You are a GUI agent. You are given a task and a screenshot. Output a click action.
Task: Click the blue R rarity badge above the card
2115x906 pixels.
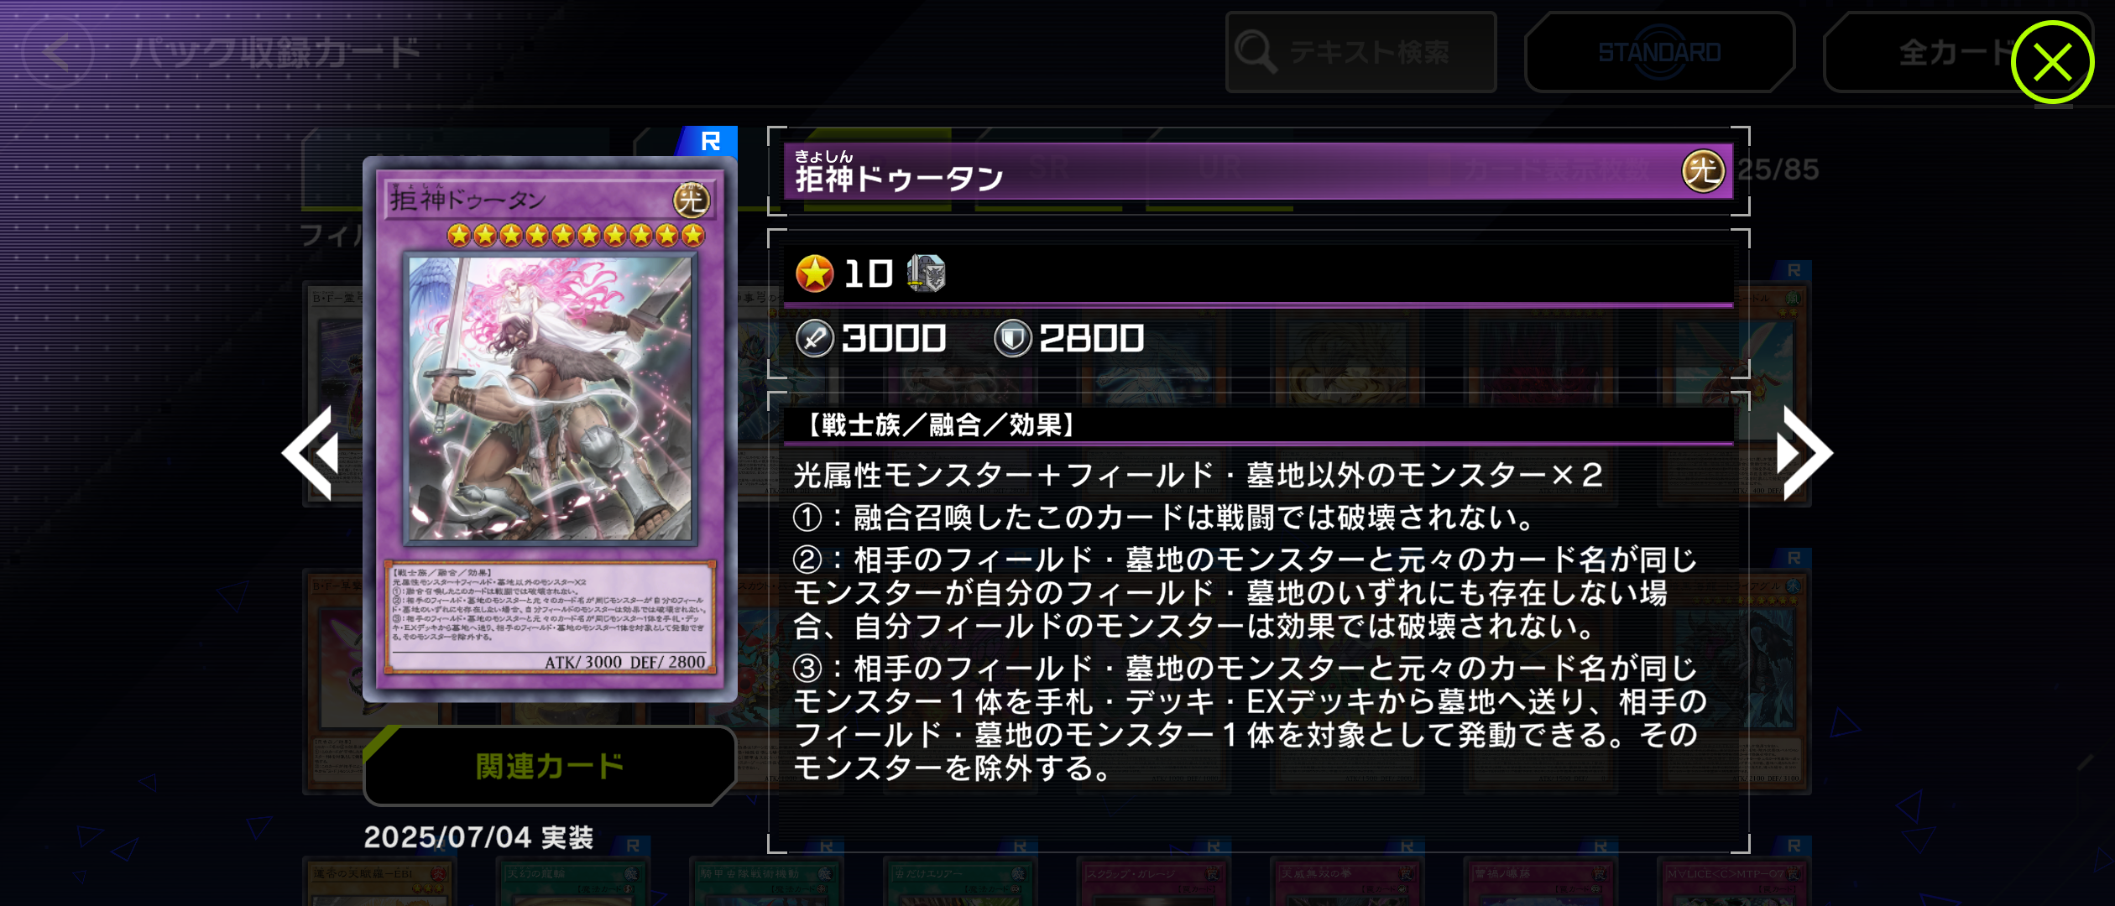click(x=709, y=141)
